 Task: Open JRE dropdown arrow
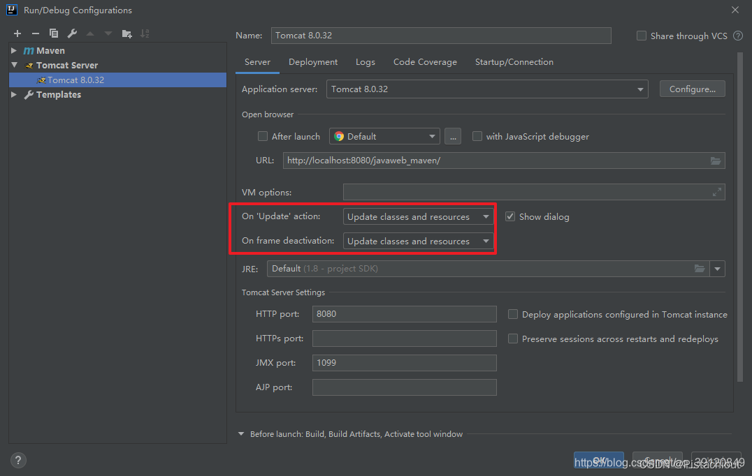coord(717,269)
